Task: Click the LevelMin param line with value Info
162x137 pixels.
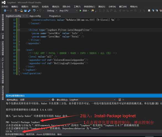Action: [x=57, y=33]
